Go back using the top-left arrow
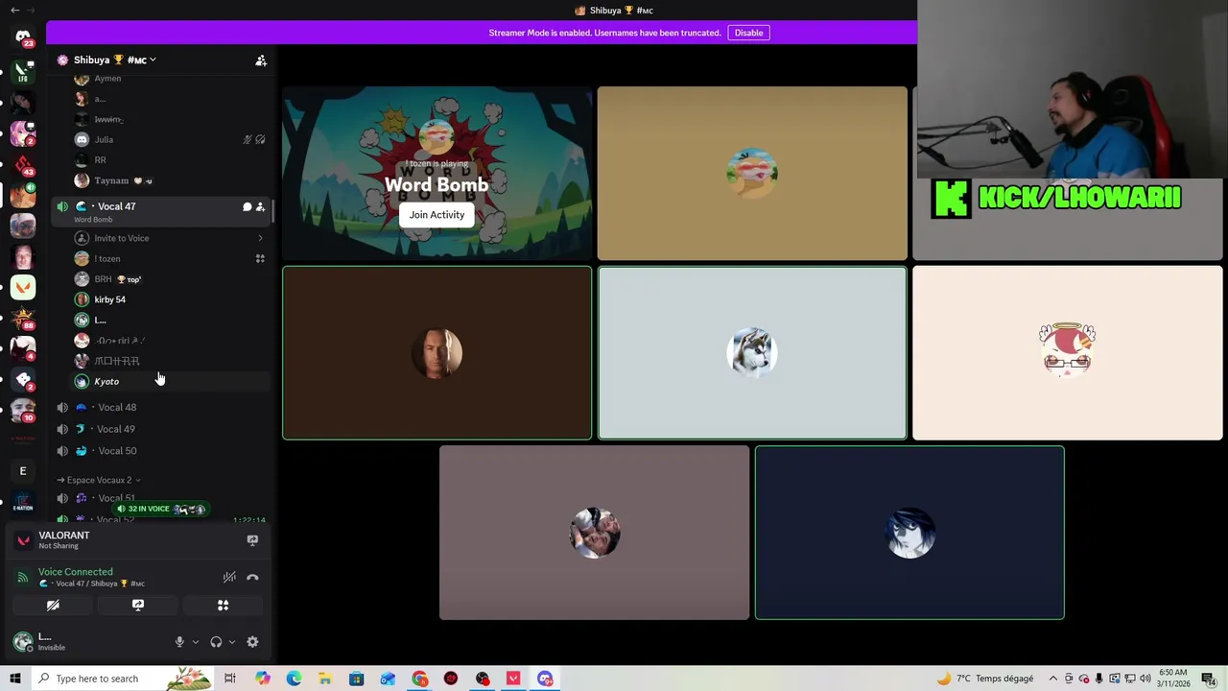Screen dimensions: 1228x691 (14, 10)
